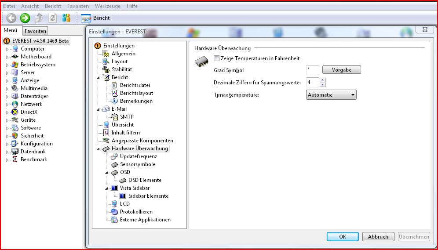Close the Einstellungen dialog window
Screen dimensions: 438x250
coord(425,29)
